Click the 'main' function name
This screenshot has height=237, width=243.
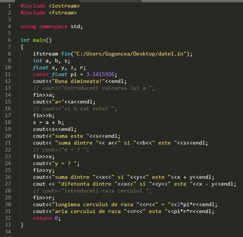click(x=39, y=40)
